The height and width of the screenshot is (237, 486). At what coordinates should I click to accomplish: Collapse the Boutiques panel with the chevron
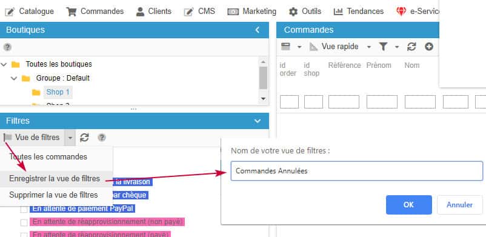258,30
